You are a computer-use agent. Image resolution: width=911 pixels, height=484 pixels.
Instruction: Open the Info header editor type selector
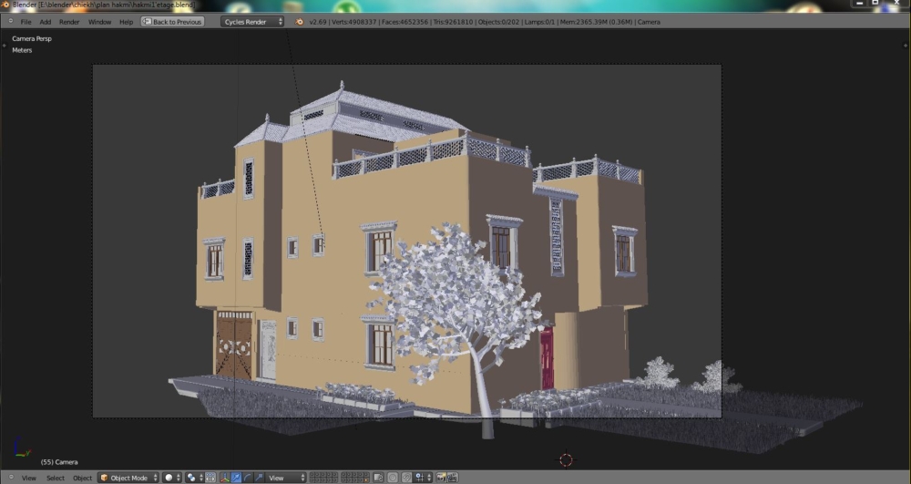click(x=10, y=22)
